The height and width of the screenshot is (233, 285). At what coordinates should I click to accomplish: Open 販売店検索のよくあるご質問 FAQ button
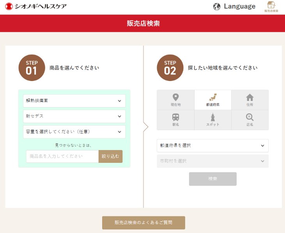[143, 222]
